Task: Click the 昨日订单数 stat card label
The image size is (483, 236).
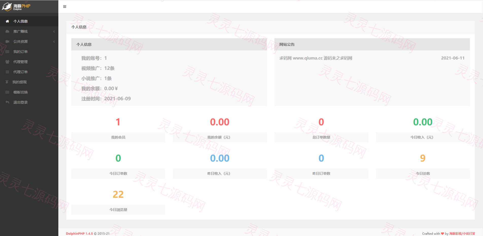Action: [321, 173]
